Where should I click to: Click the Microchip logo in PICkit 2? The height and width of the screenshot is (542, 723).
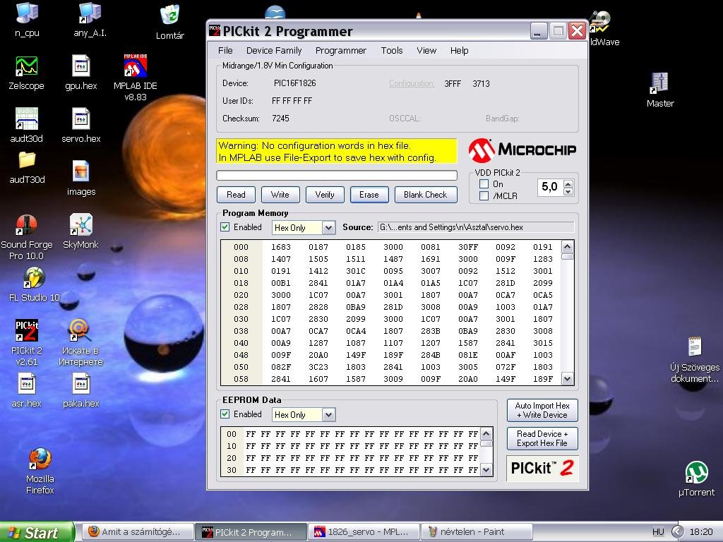(x=522, y=150)
